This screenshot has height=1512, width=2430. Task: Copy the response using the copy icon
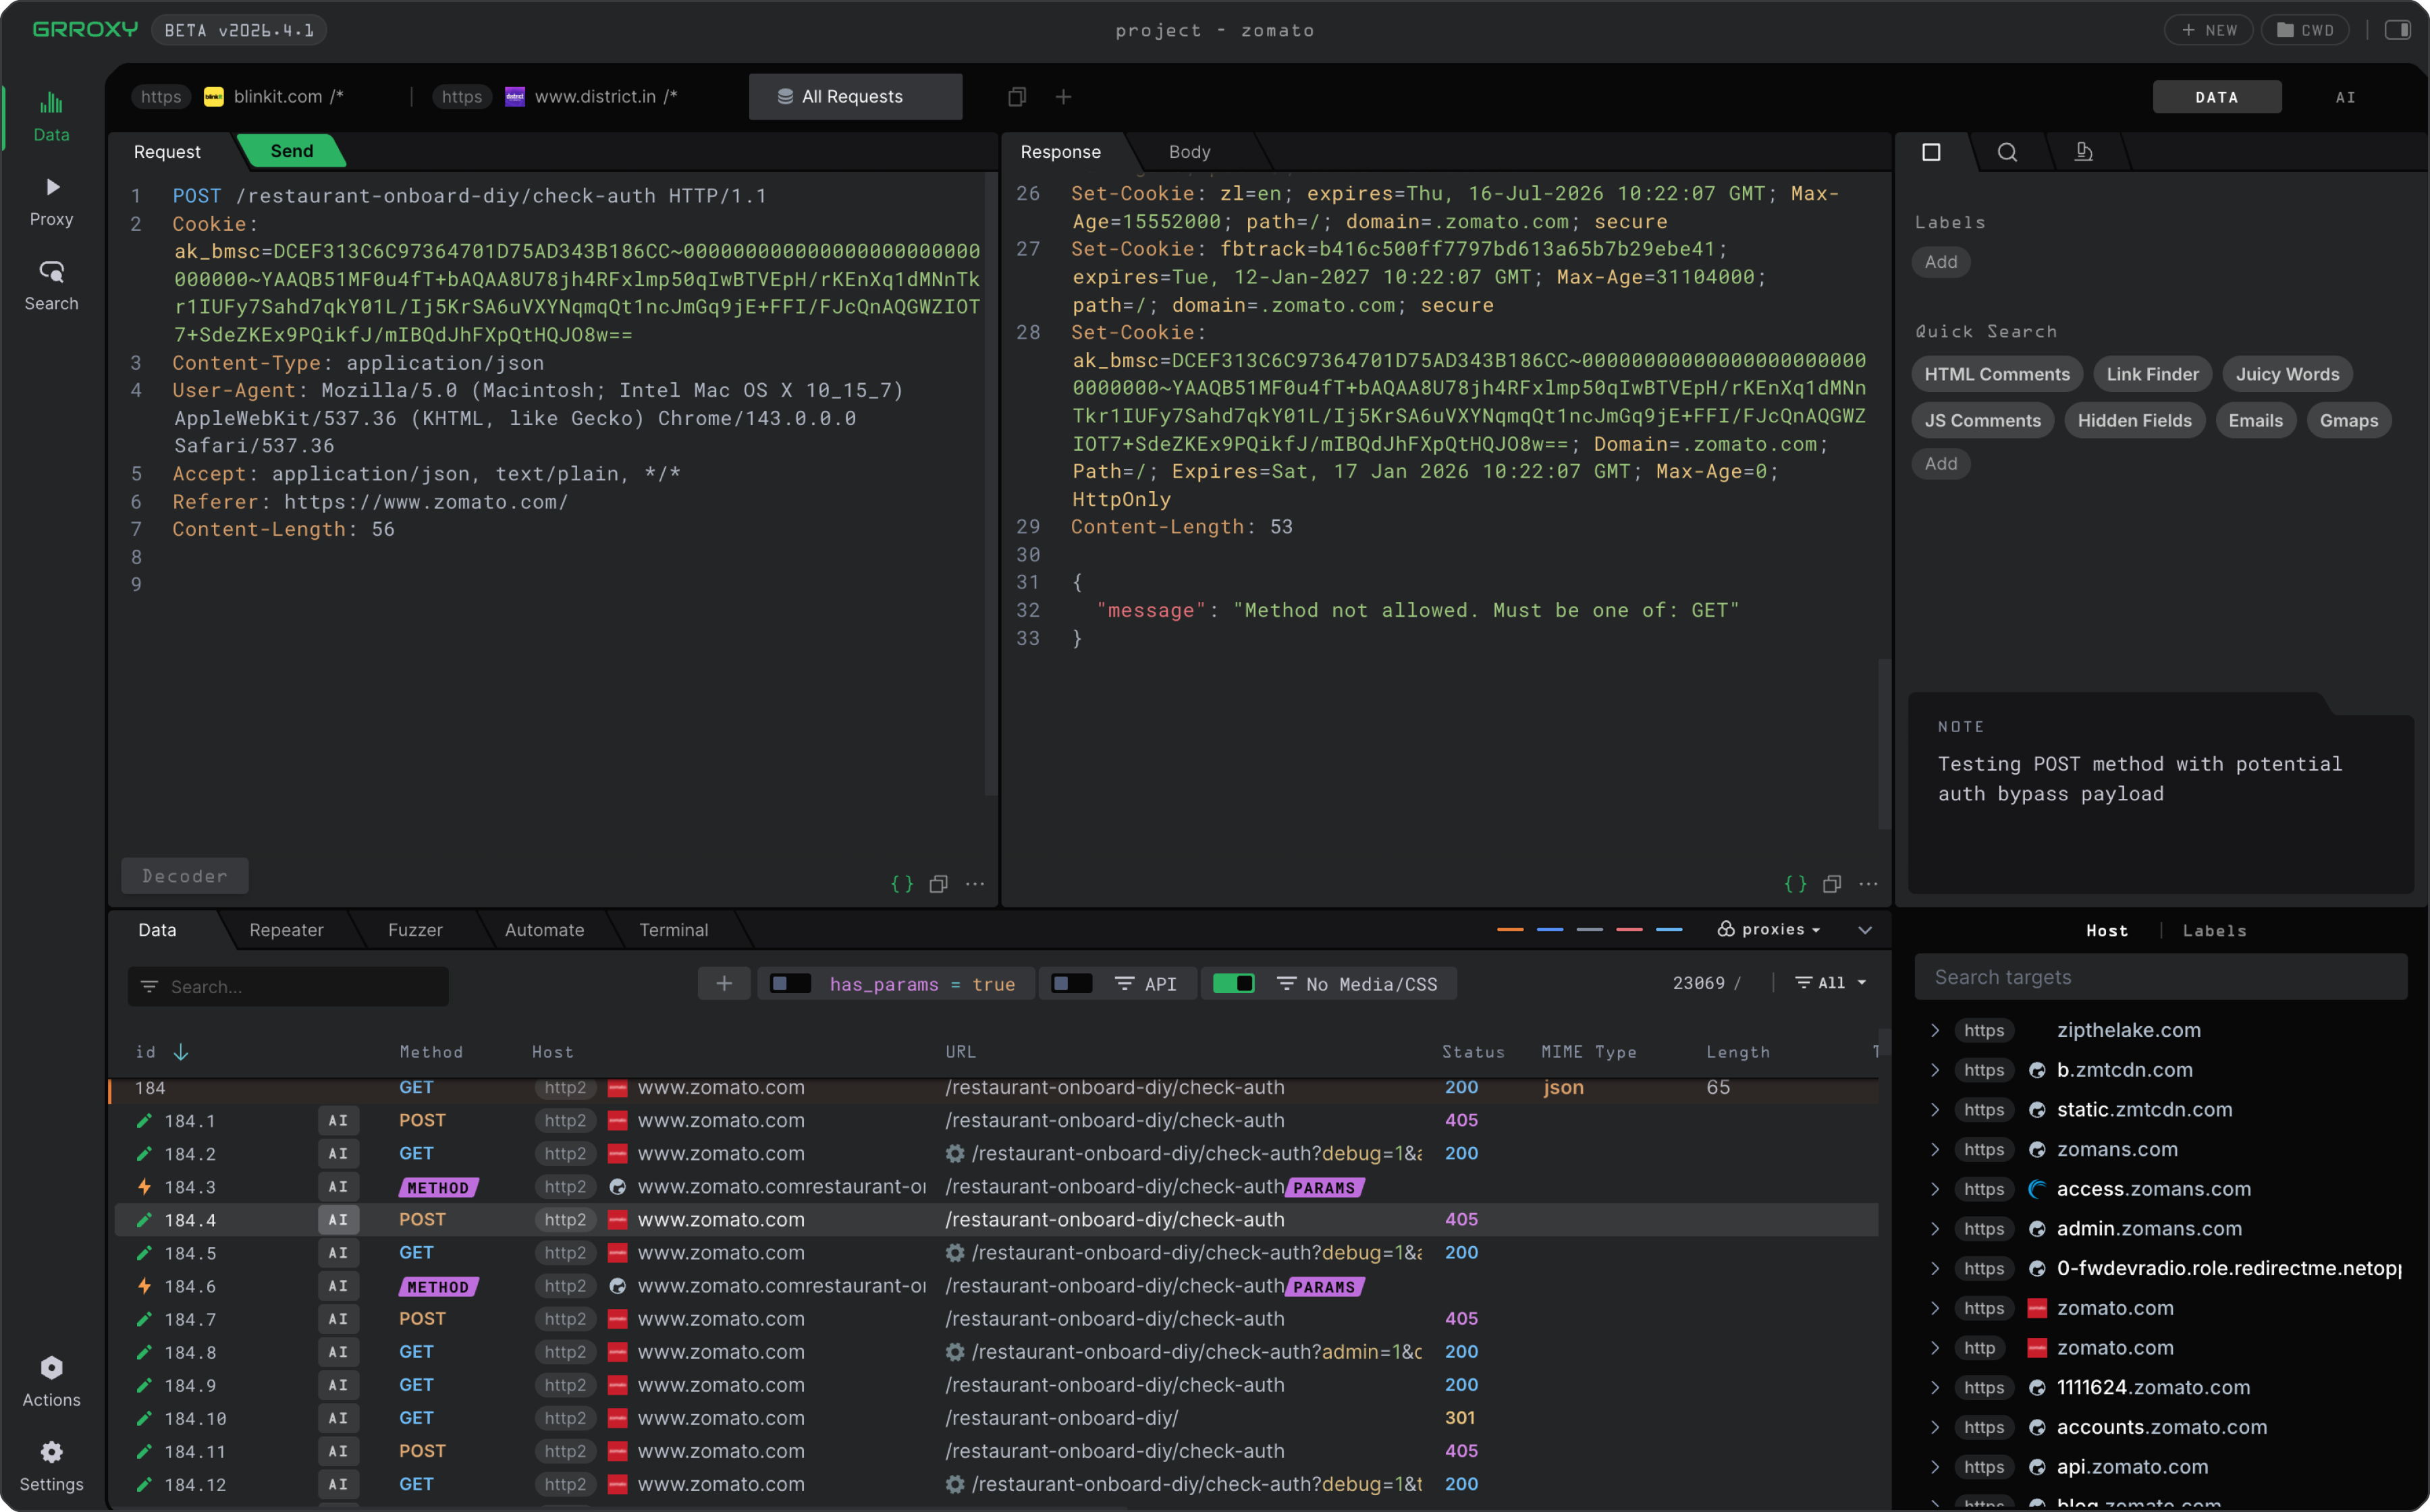1832,884
